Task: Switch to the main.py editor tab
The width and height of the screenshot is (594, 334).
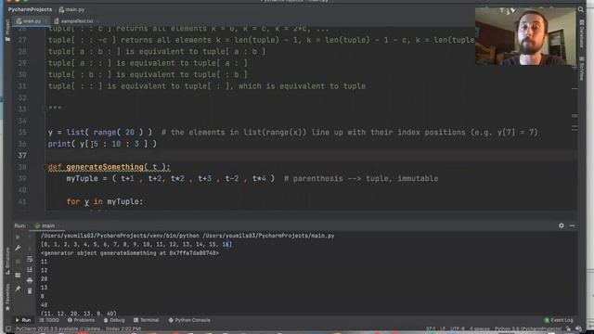Action: tap(32, 21)
